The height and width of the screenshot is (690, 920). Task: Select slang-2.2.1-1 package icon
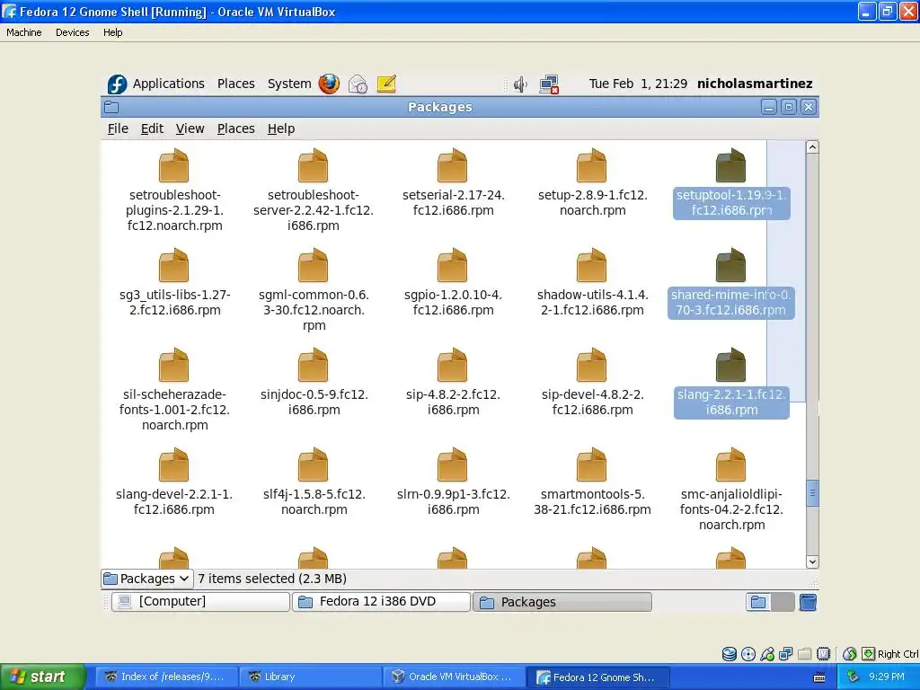coord(730,366)
